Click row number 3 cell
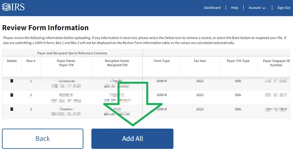The width and height of the screenshot is (293, 155). 31,109
